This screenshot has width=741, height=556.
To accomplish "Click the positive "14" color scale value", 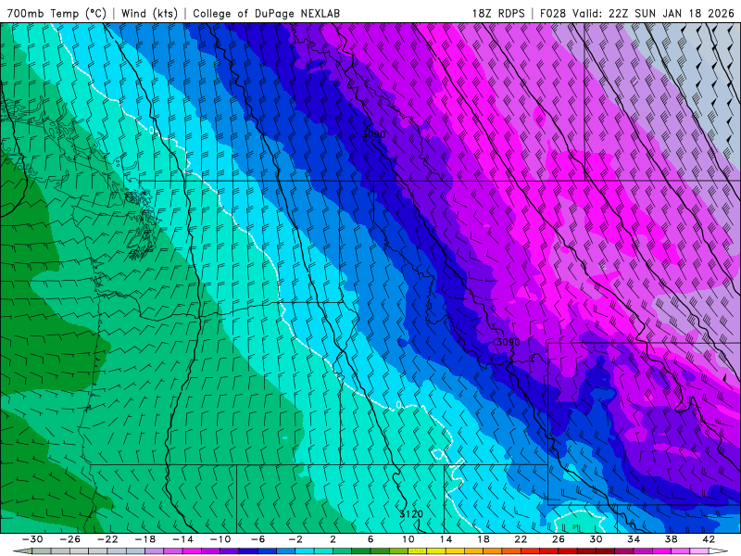I will coord(446,539).
